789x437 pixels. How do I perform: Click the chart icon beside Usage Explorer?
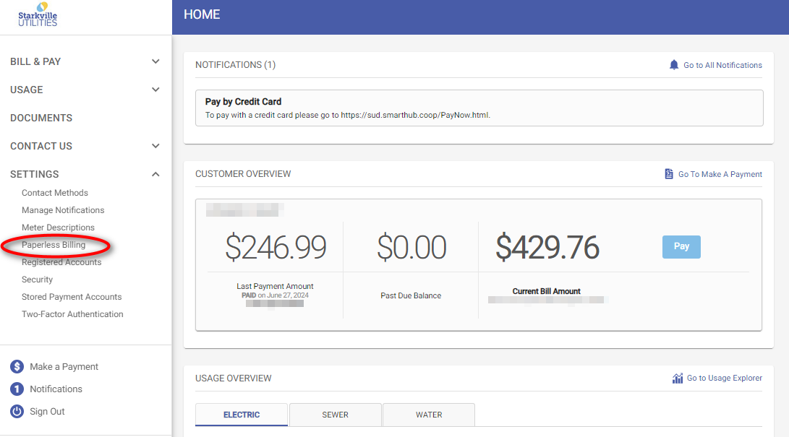coord(678,378)
